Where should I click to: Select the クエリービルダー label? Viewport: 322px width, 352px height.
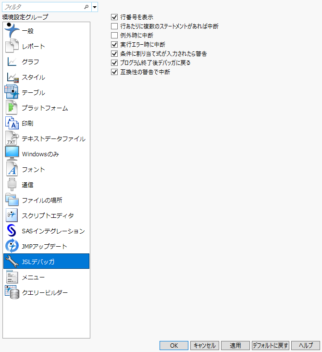[x=45, y=292]
